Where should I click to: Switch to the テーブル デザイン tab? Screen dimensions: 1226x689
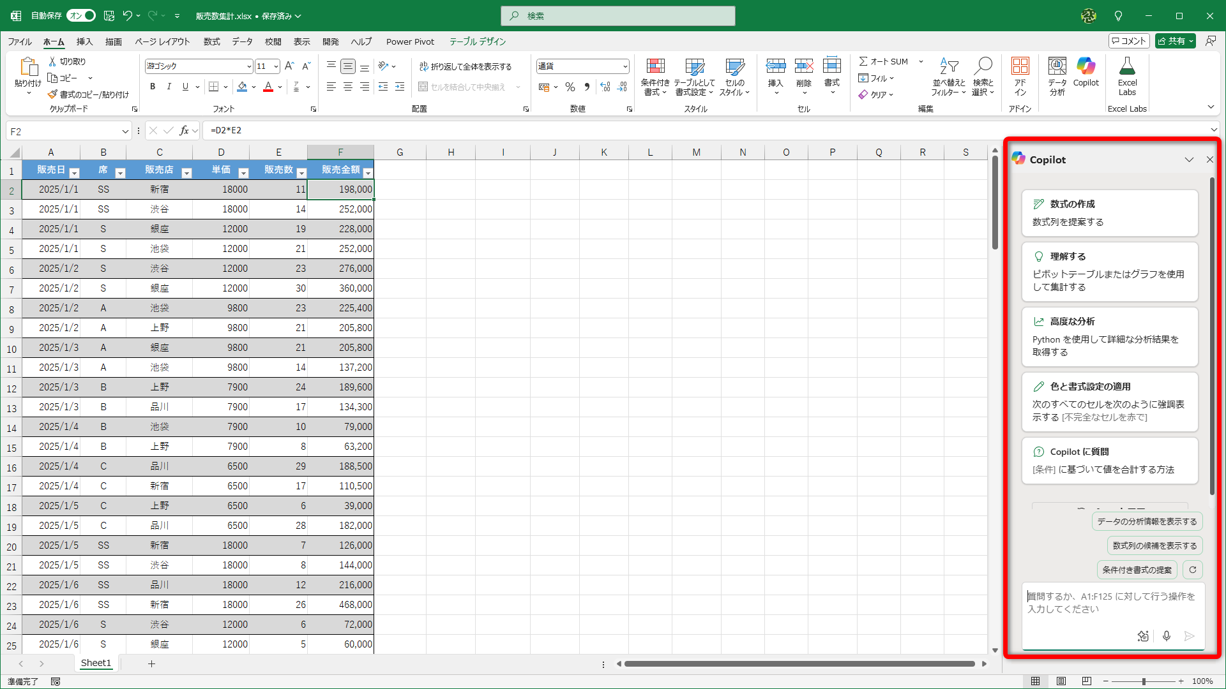[477, 41]
